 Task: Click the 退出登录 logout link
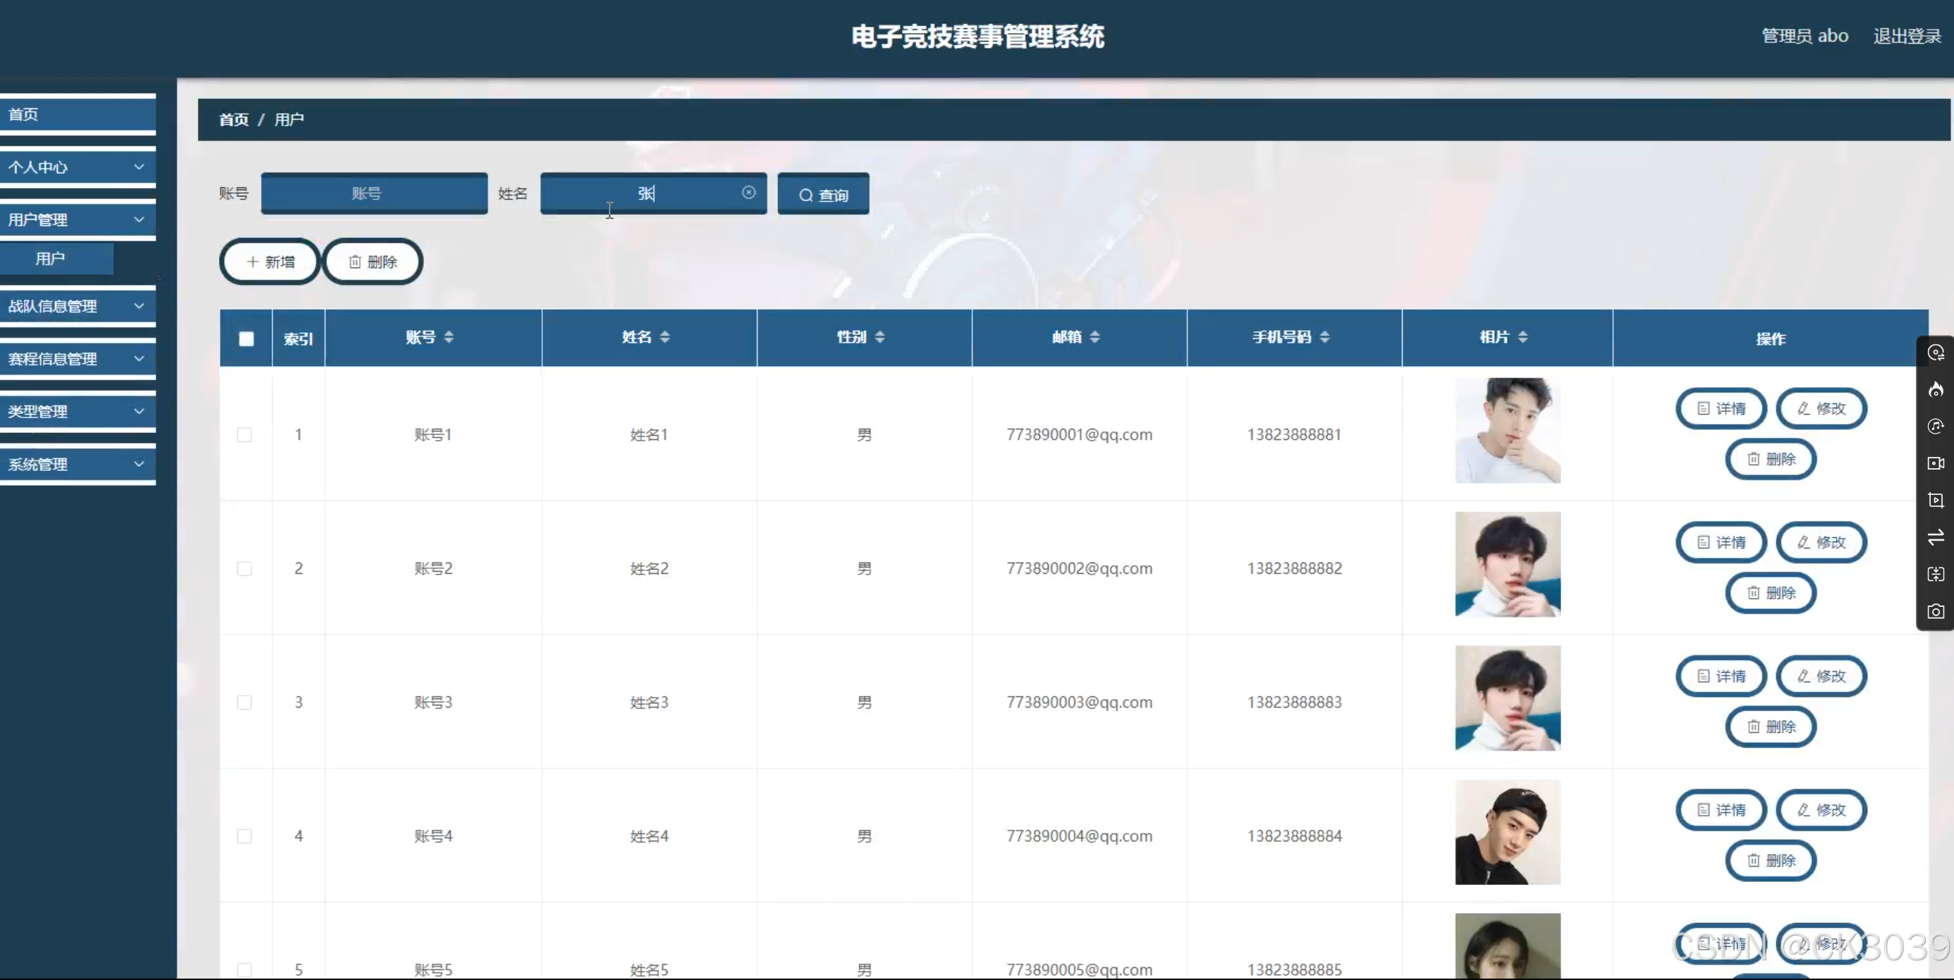(x=1906, y=36)
